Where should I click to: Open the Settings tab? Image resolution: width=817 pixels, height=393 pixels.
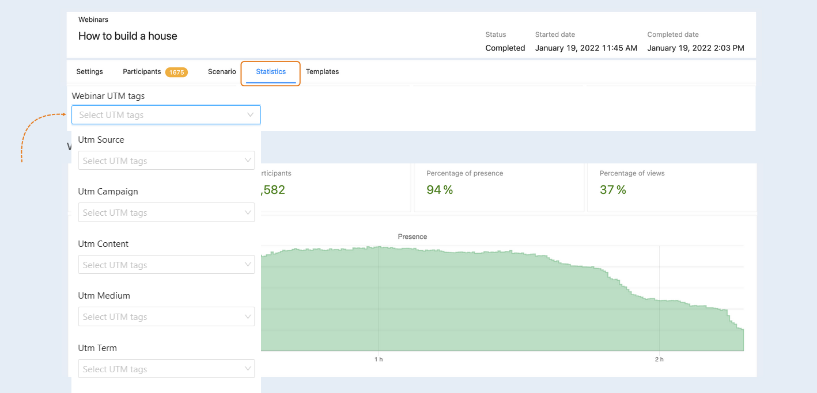click(x=89, y=72)
